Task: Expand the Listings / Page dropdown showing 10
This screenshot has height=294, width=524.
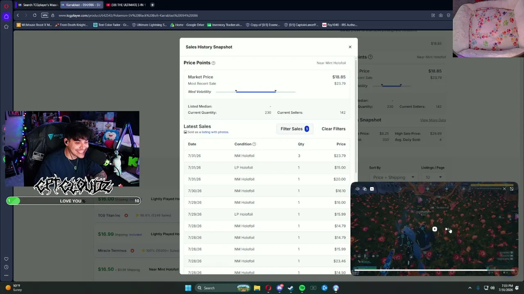Action: (434, 177)
